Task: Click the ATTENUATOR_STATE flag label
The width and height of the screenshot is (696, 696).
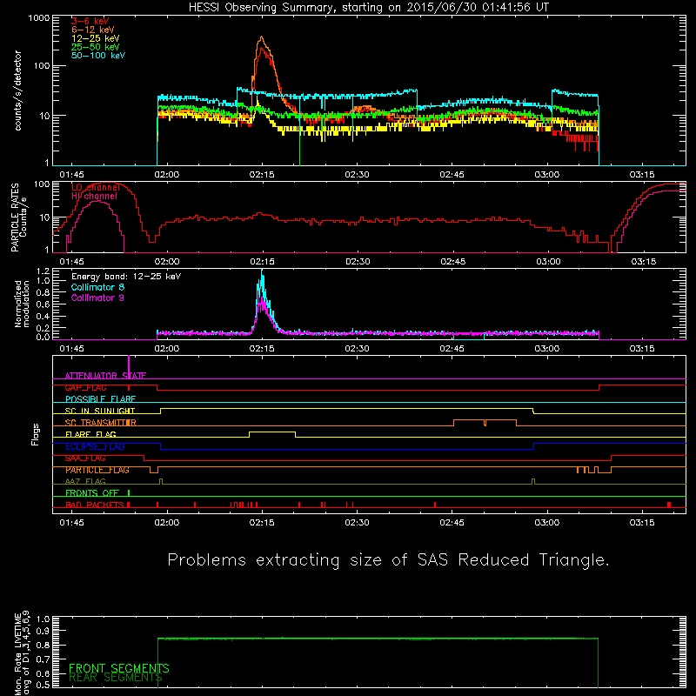Action: pyautogui.click(x=105, y=376)
